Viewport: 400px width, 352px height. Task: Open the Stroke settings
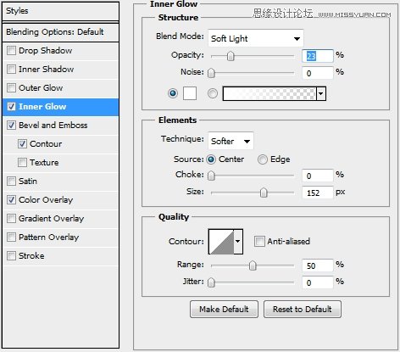(x=31, y=255)
